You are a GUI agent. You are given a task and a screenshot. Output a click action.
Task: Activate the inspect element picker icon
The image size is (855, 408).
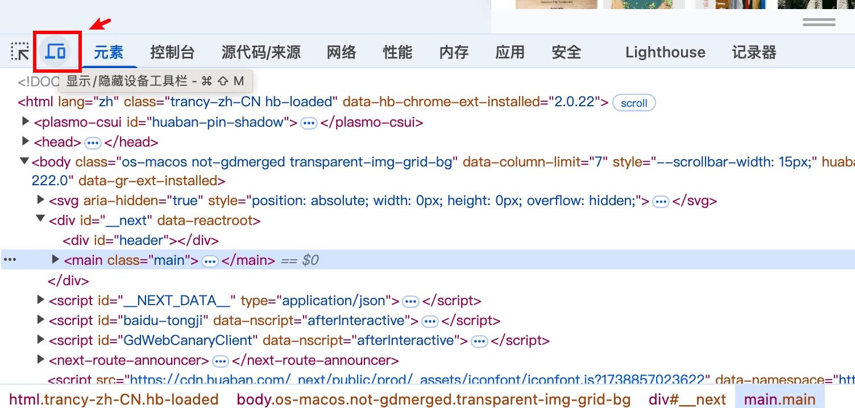pos(20,52)
